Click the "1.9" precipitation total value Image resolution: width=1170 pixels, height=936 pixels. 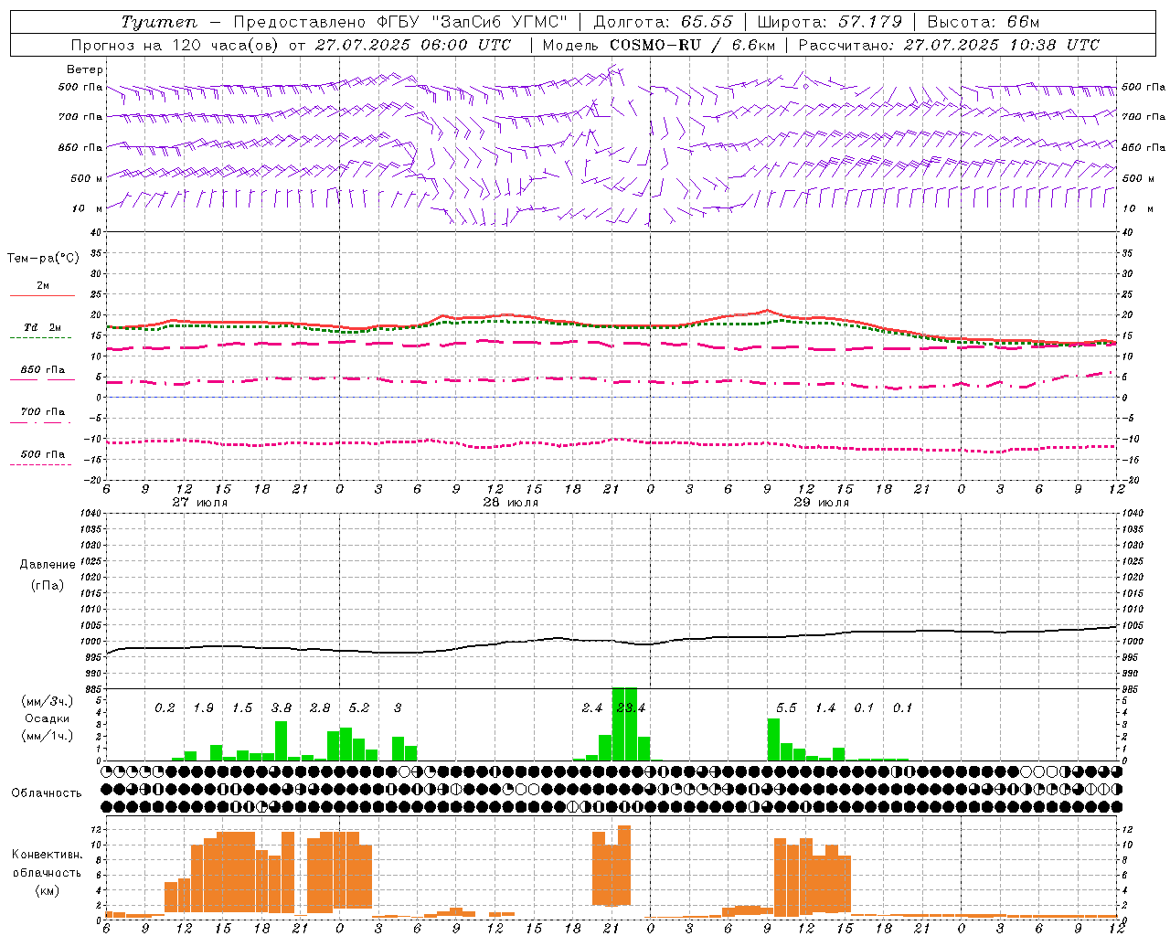pos(204,708)
